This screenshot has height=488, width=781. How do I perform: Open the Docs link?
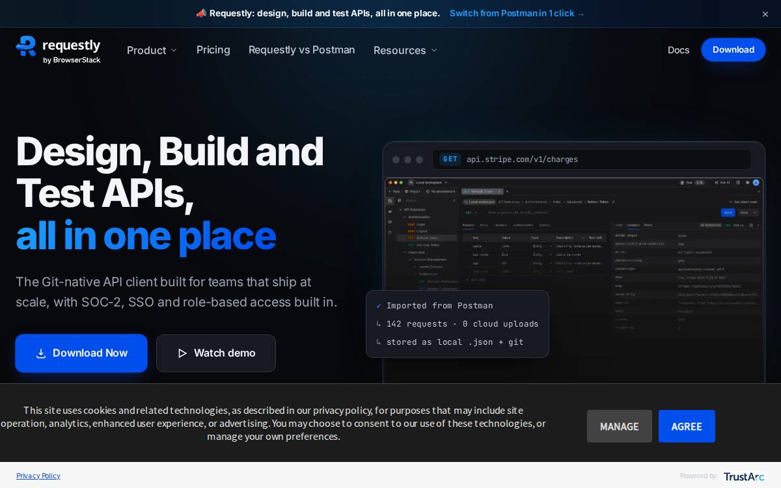click(678, 50)
